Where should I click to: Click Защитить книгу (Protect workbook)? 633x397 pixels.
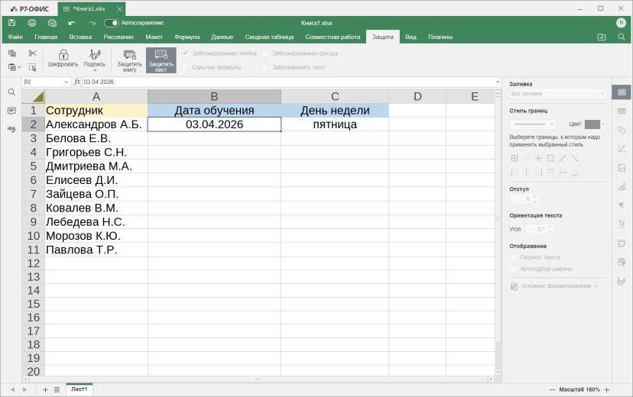coord(130,60)
